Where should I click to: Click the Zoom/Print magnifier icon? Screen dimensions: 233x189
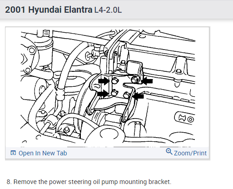click(x=169, y=152)
